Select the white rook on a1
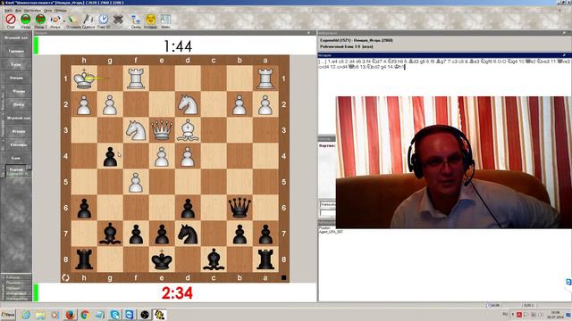This screenshot has height=321, width=572. 265,78
